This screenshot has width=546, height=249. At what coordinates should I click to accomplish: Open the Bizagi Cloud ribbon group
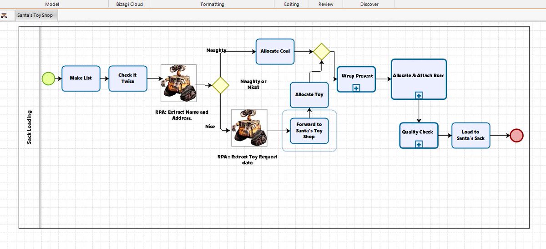coord(129,4)
